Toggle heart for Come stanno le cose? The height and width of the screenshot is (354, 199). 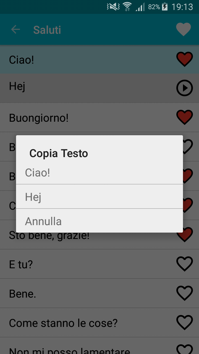point(184,322)
